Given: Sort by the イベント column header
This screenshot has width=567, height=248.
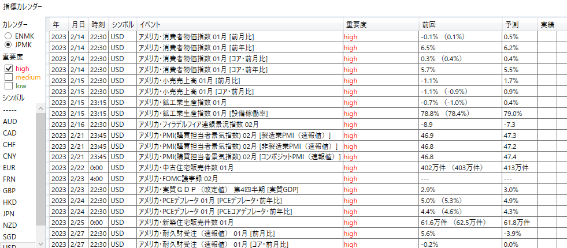Looking at the screenshot, I should (239, 25).
